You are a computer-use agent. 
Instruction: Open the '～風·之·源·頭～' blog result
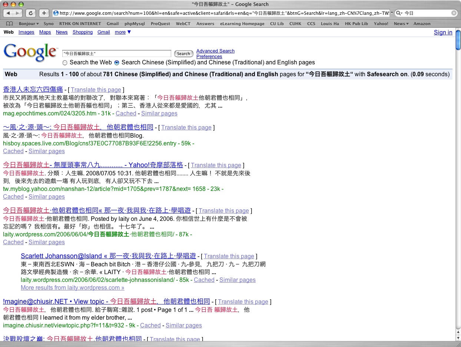78,127
